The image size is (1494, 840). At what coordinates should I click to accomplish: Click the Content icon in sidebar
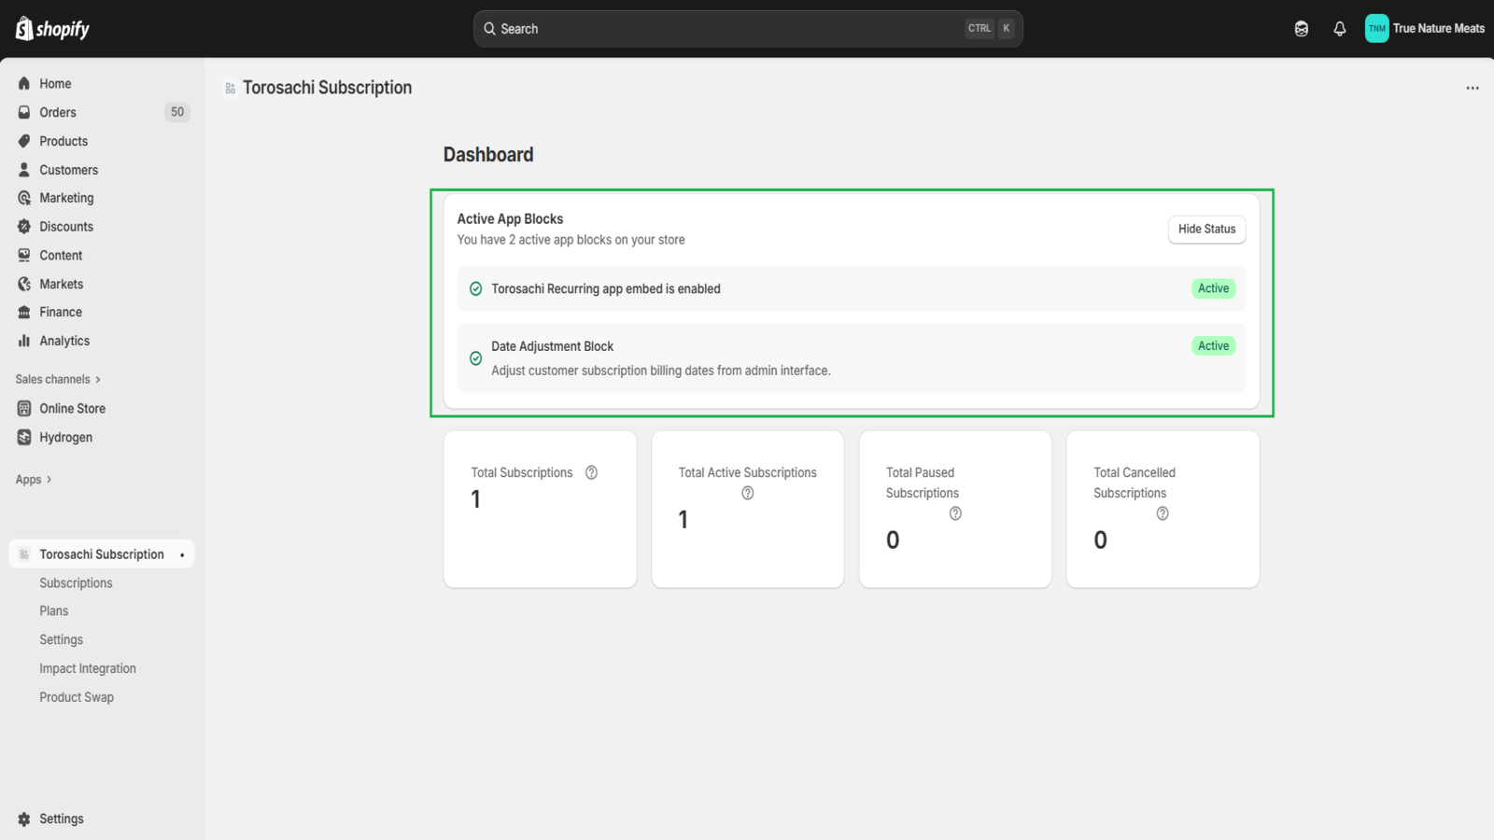[x=24, y=255]
